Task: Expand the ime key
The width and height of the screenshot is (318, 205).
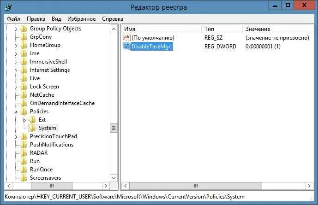Action: [16, 54]
